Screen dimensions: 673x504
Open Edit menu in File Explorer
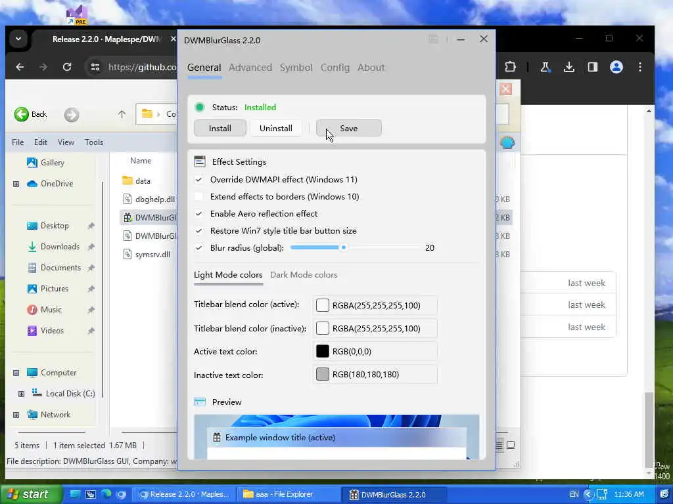pos(40,142)
